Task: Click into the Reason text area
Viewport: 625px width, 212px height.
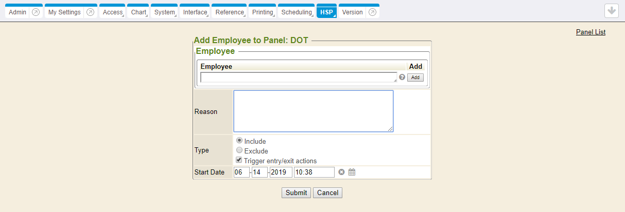Action: point(313,111)
